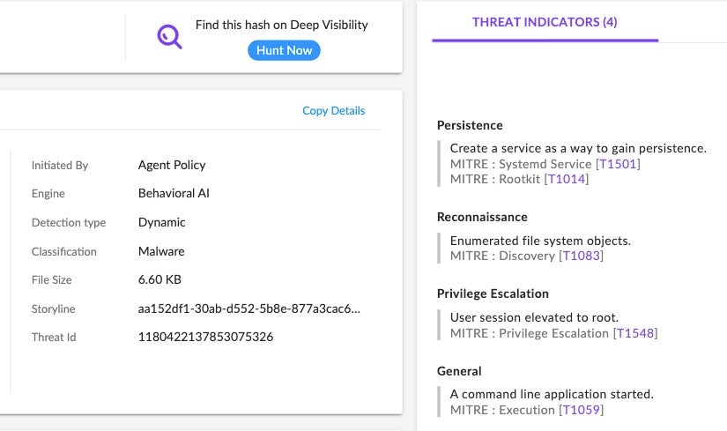Select the Persistence indicator heading

point(470,125)
